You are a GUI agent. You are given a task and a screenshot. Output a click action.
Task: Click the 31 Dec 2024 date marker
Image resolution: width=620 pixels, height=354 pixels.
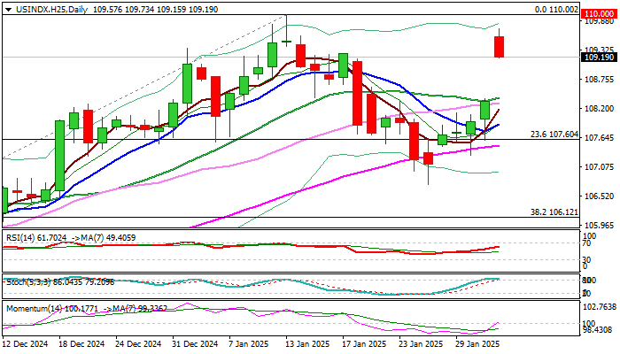click(x=195, y=344)
